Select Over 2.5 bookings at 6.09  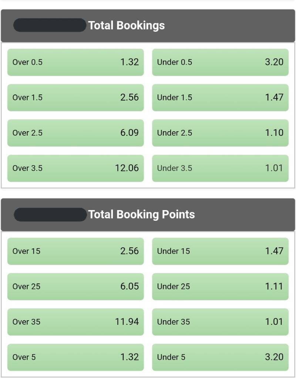point(75,133)
